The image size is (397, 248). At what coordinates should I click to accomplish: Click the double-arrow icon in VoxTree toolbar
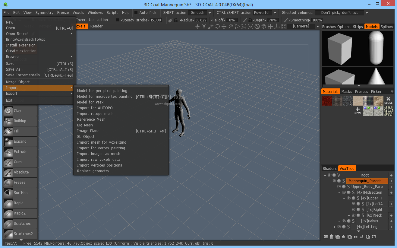tap(356, 237)
